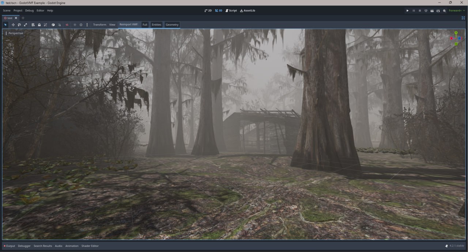Run the project with play icon

[407, 11]
